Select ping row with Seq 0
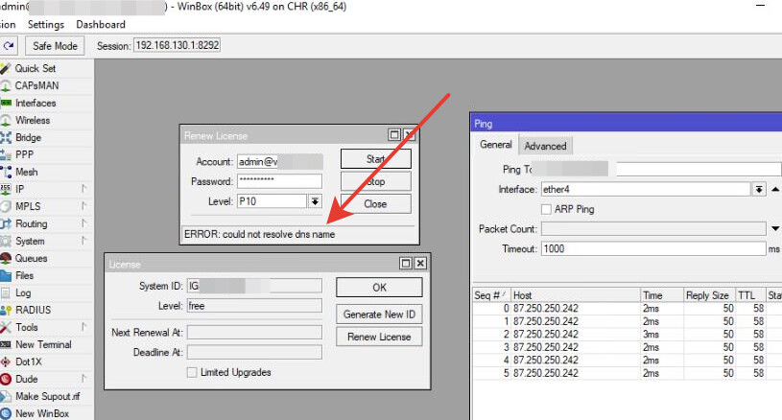Viewport: 782px width, 420px height. click(628, 309)
